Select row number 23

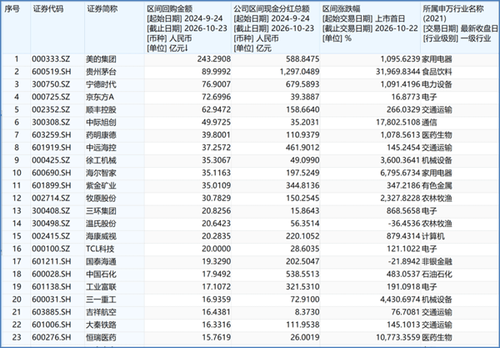tap(17, 337)
